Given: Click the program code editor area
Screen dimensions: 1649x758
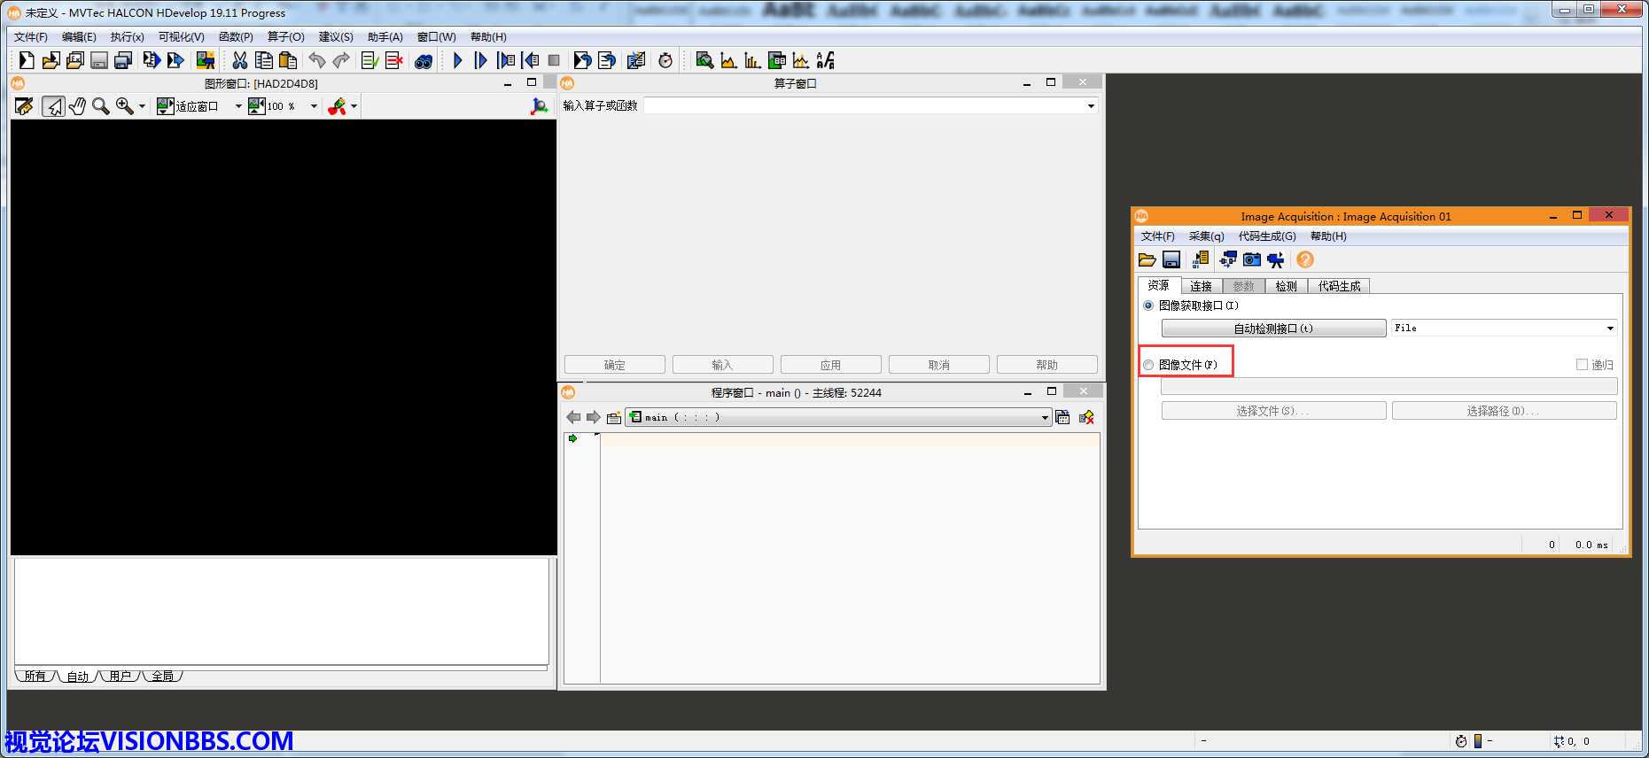Looking at the screenshot, I should tap(849, 558).
